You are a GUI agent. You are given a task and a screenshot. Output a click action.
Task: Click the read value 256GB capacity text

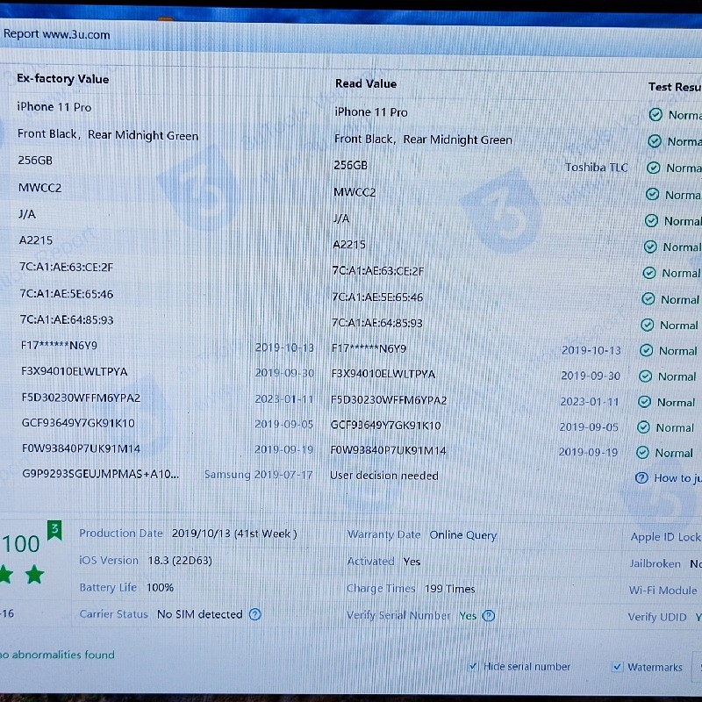(x=350, y=165)
